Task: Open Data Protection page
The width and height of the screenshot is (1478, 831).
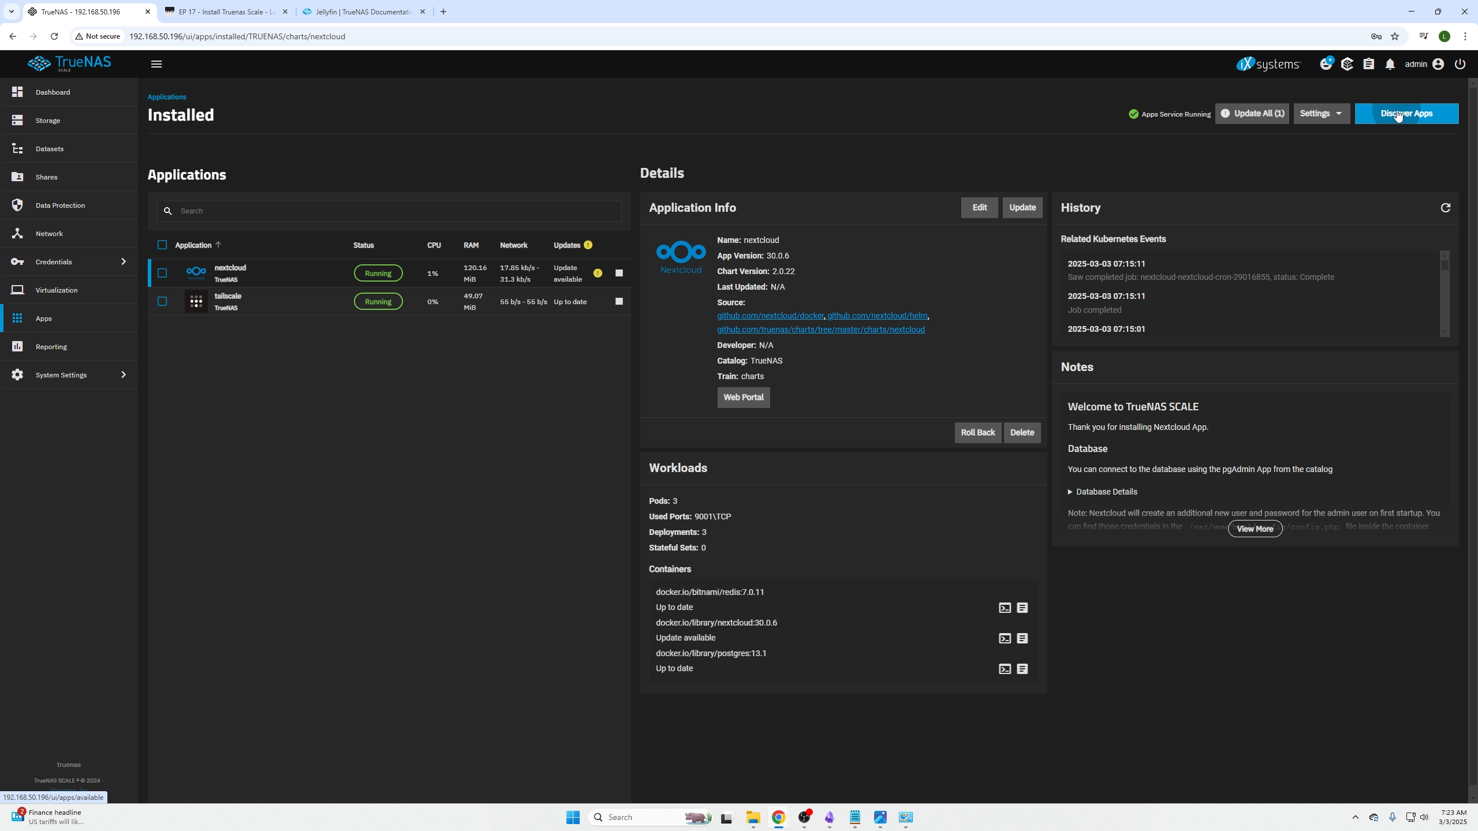Action: (69, 205)
